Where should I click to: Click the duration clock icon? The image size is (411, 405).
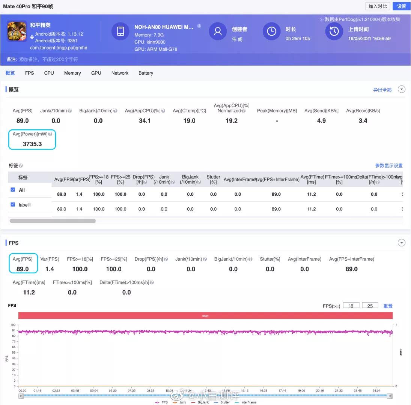point(271,31)
